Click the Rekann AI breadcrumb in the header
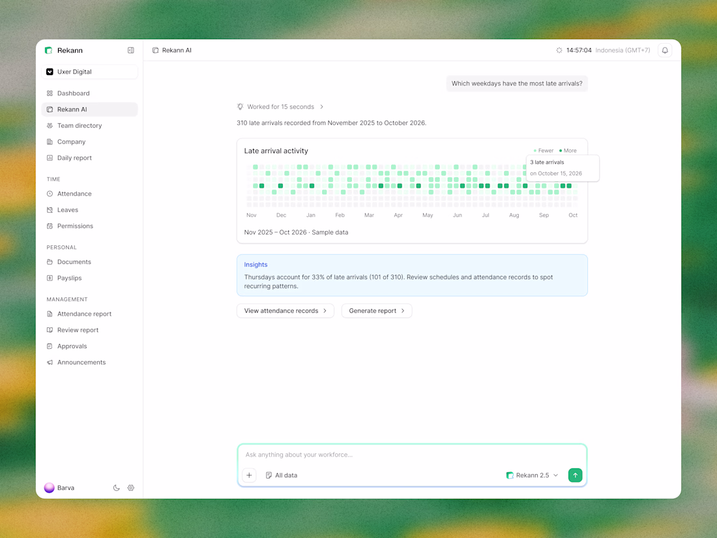717x538 pixels. pyautogui.click(x=172, y=50)
